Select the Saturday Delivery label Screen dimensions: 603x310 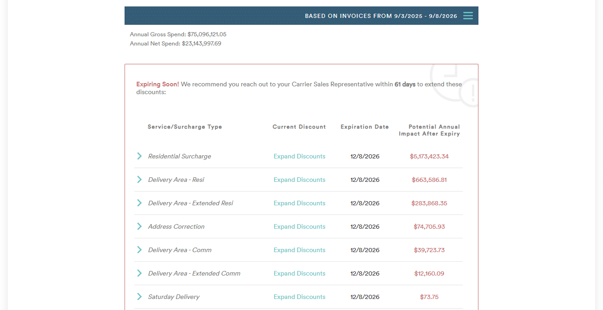pyautogui.click(x=174, y=297)
